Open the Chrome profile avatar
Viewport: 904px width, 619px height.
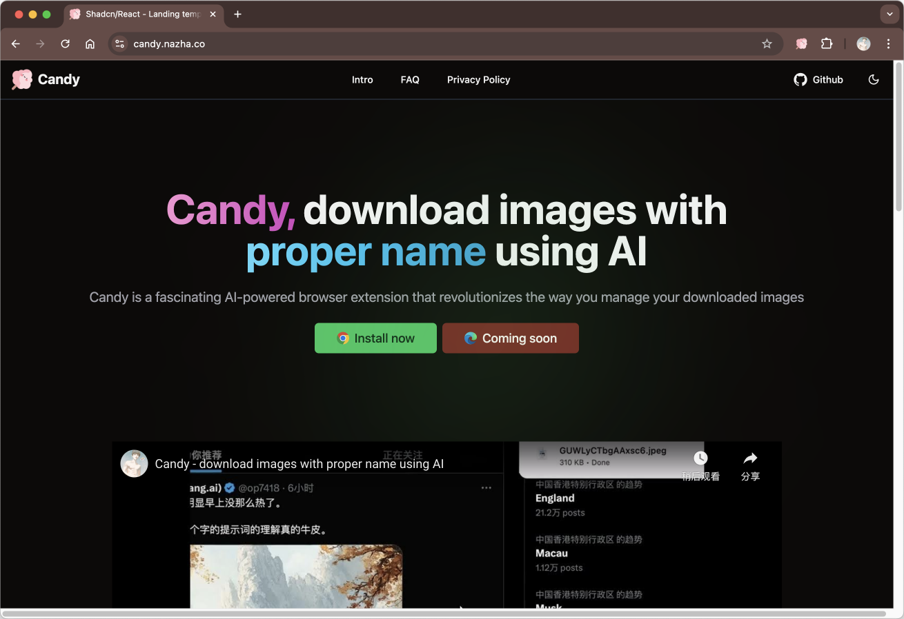(863, 43)
